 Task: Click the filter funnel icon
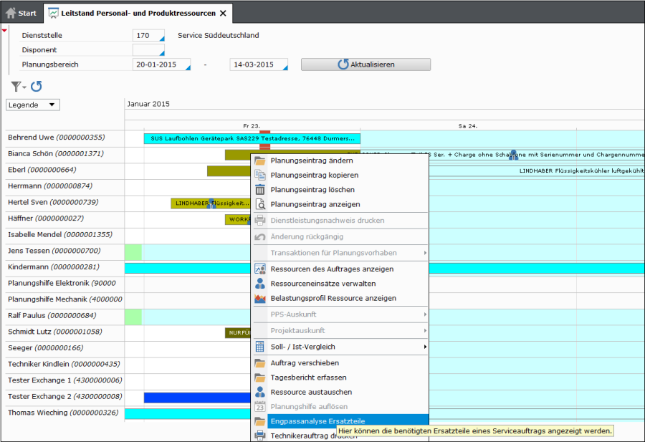click(16, 87)
